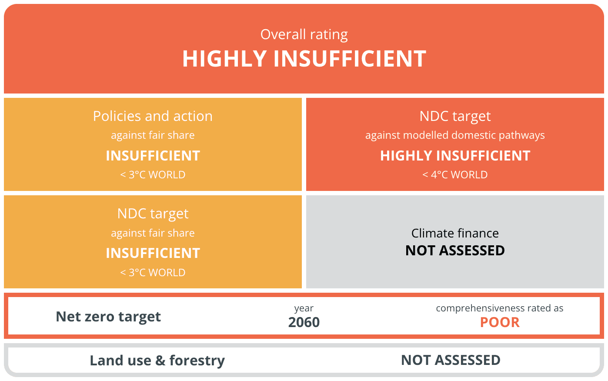This screenshot has height=381, width=608.
Task: Open the NDC target against modelled domestic pathways tile
Action: pos(455,144)
